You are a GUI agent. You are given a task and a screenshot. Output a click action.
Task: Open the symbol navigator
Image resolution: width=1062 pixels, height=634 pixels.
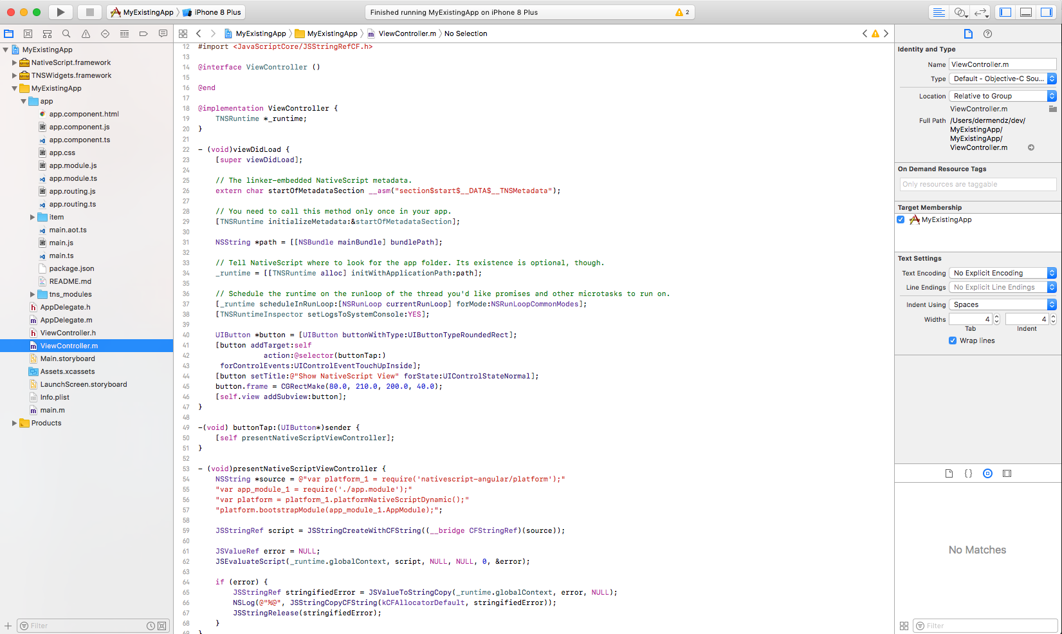coord(47,33)
